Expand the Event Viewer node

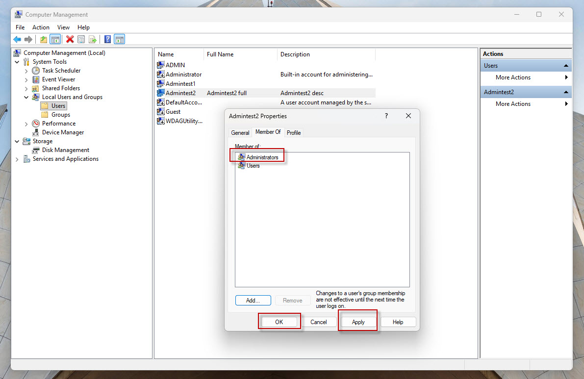pyautogui.click(x=26, y=79)
